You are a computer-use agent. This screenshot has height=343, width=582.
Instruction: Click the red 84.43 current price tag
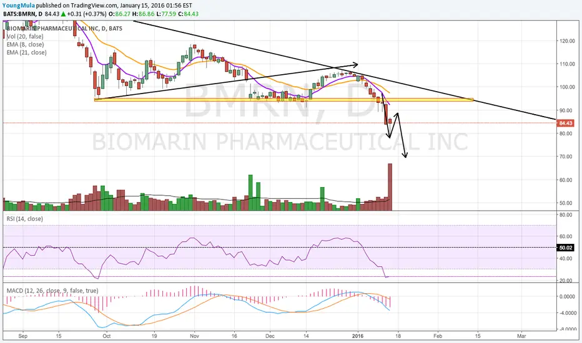tap(566, 123)
